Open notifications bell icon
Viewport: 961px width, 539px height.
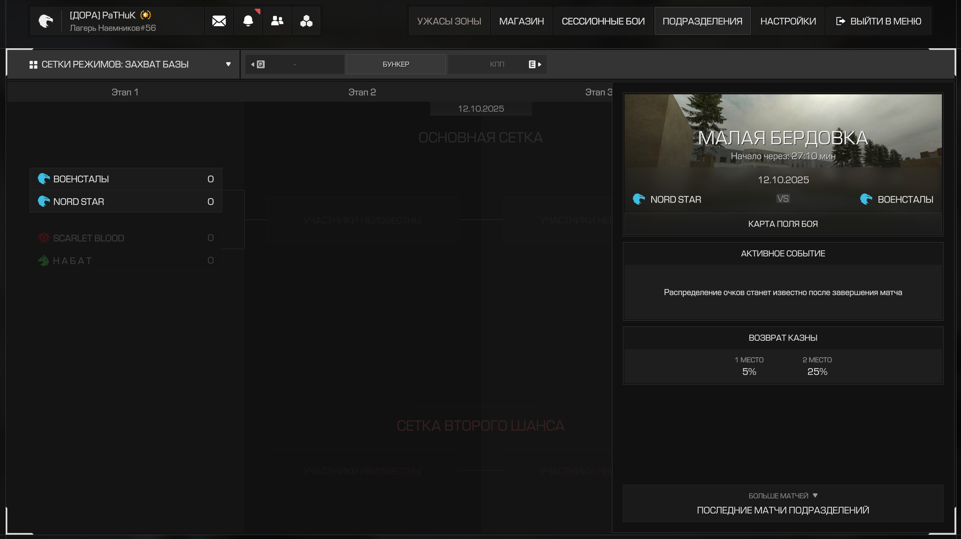point(248,21)
